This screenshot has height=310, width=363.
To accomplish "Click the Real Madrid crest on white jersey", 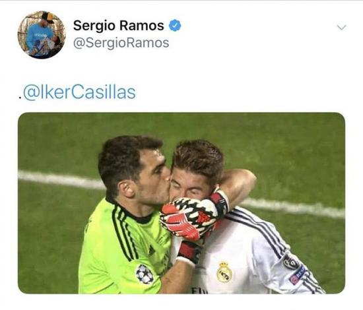I will click(x=224, y=272).
